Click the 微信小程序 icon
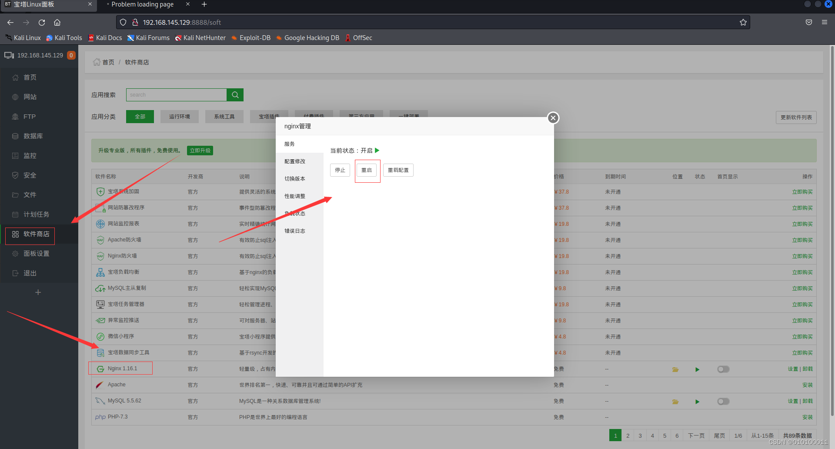 point(100,337)
